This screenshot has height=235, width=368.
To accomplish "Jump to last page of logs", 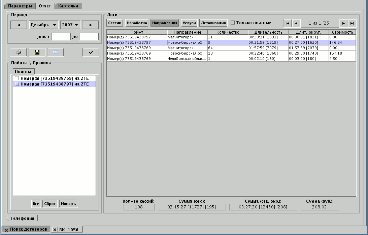I will pyautogui.click(x=352, y=23).
